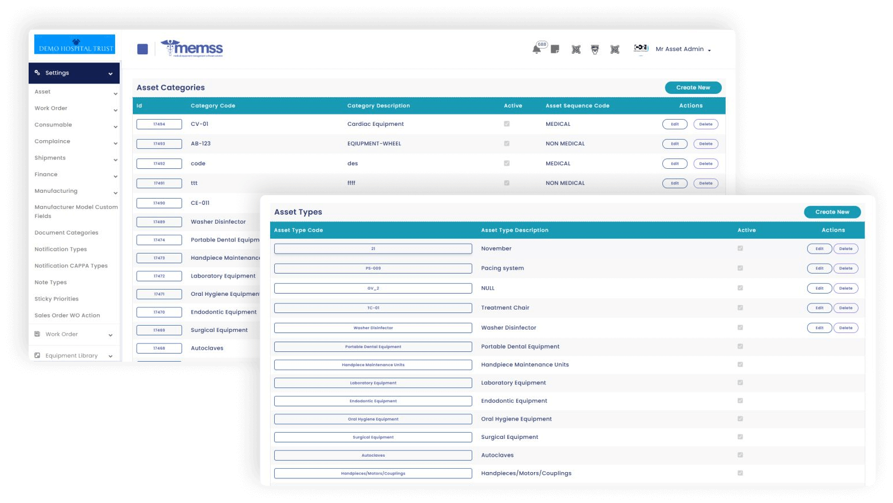Click the Equipment Library sidebar icon
The image size is (893, 503).
click(37, 355)
